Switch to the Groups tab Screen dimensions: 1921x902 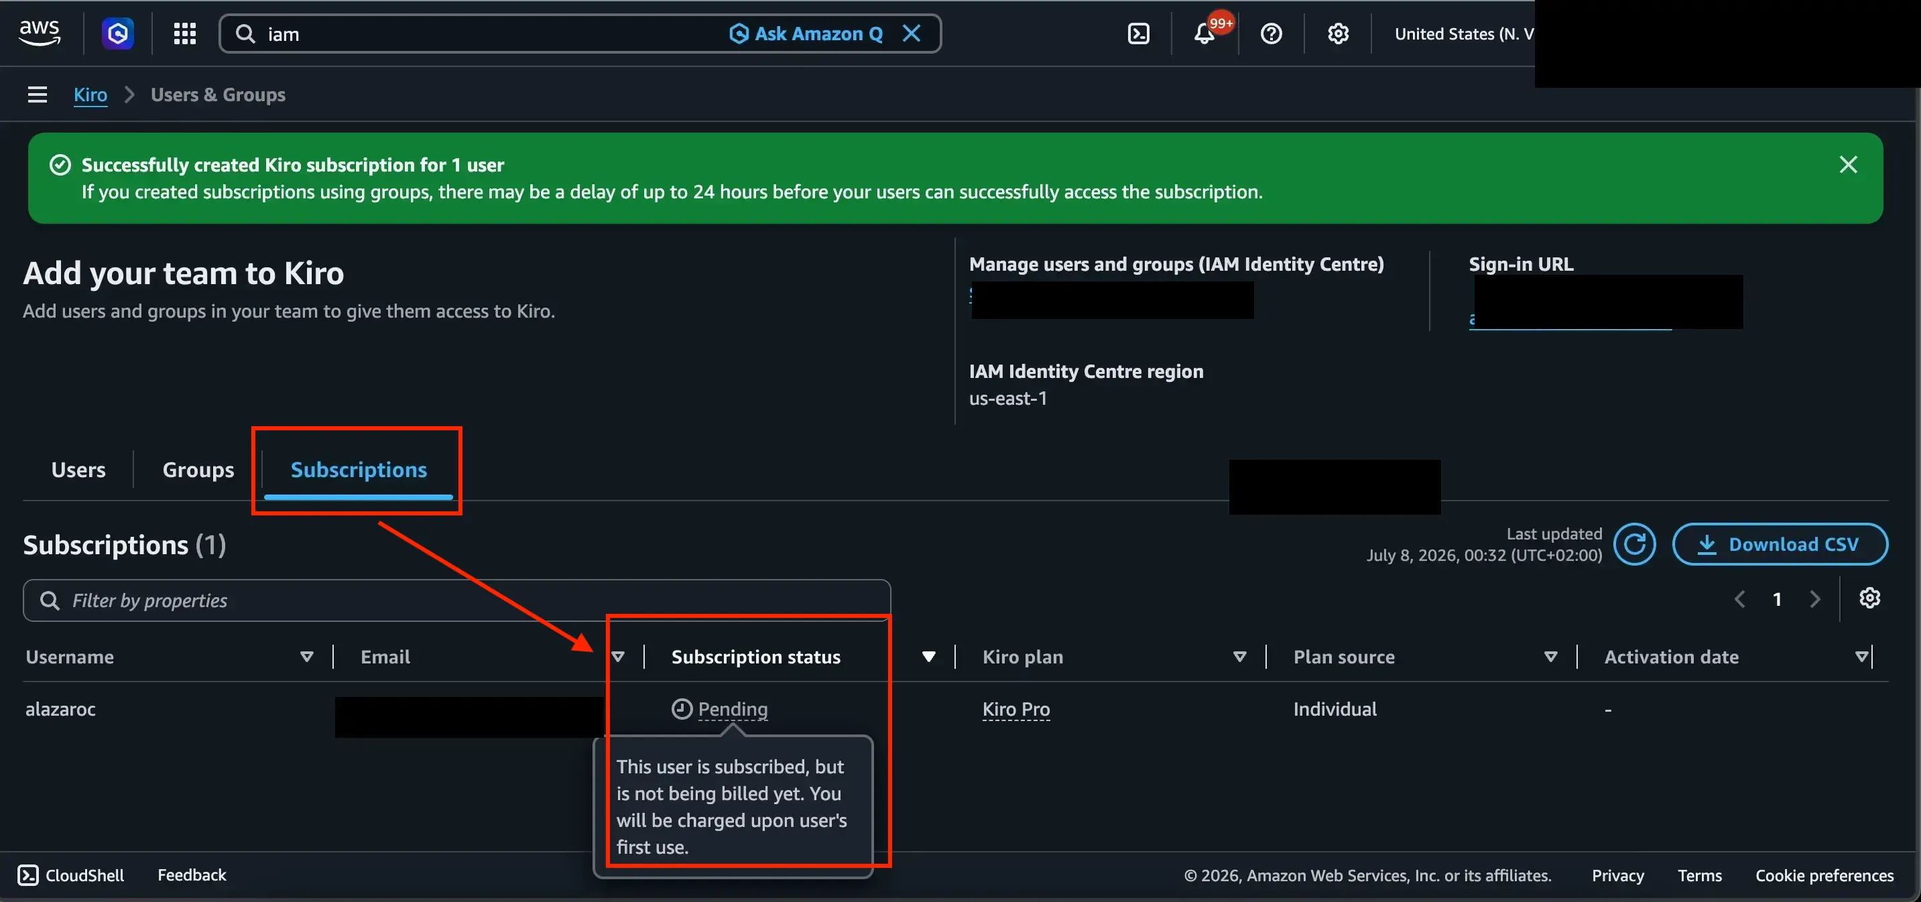pos(198,470)
